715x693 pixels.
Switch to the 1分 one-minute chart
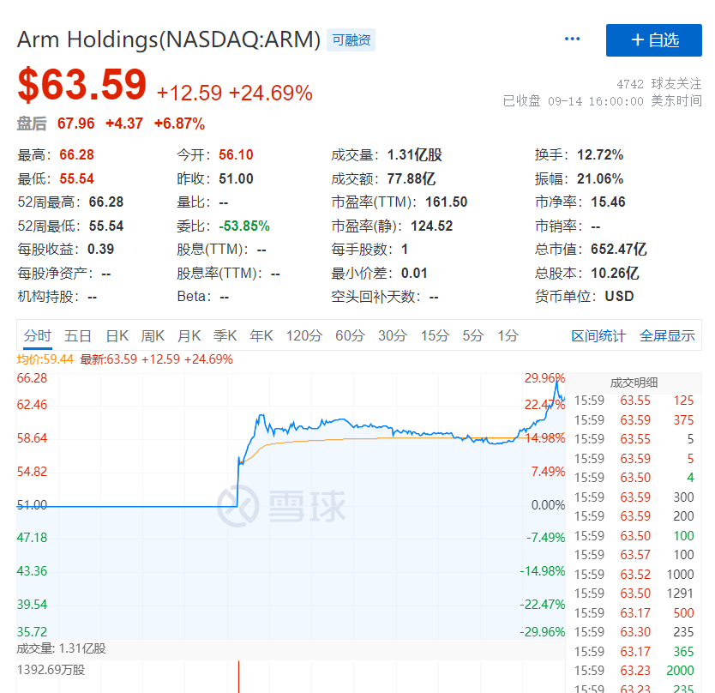507,336
